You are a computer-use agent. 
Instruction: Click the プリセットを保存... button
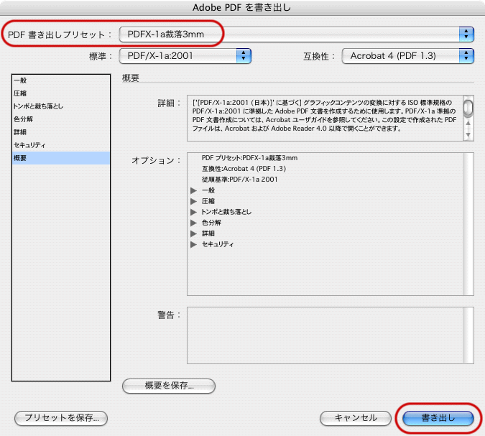[61, 418]
